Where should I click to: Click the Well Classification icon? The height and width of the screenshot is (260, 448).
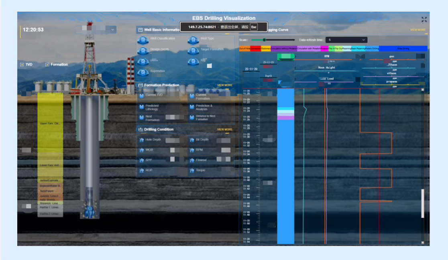(143, 40)
